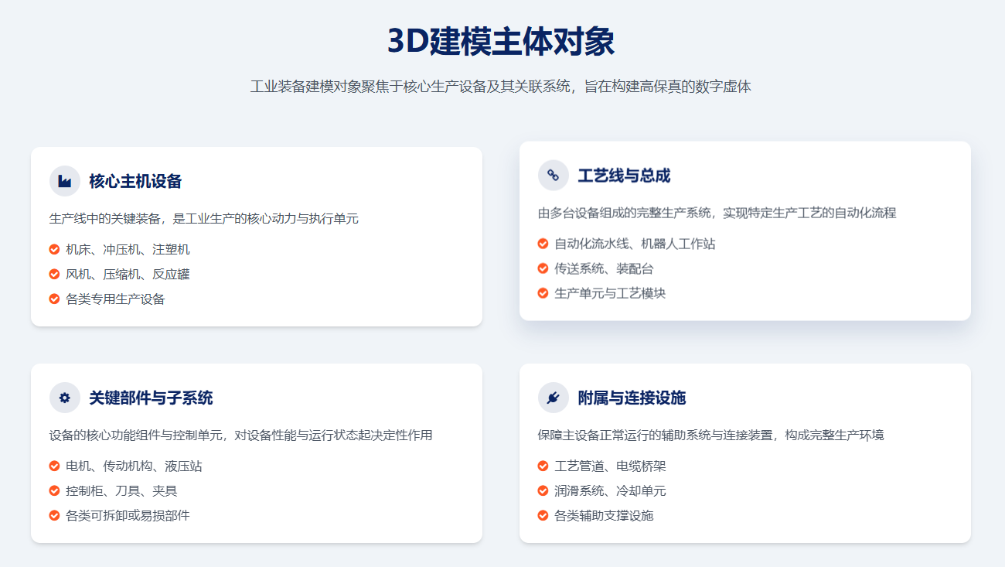Viewport: 1005px width, 567px height.
Task: Click the plug icon beside 附属与连接设施
Action: coord(554,398)
